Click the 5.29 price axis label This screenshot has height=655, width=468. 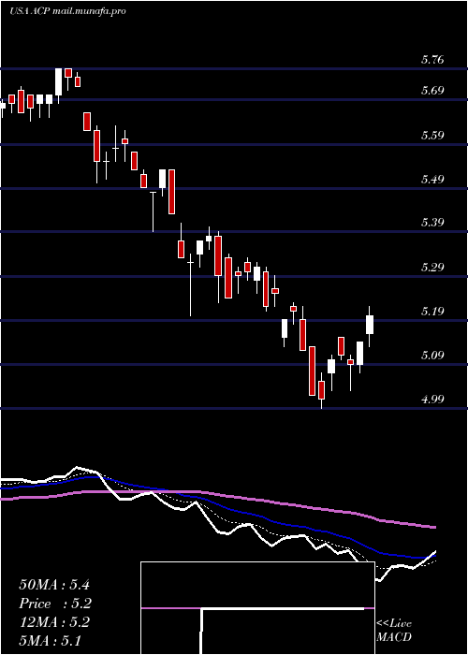432,268
